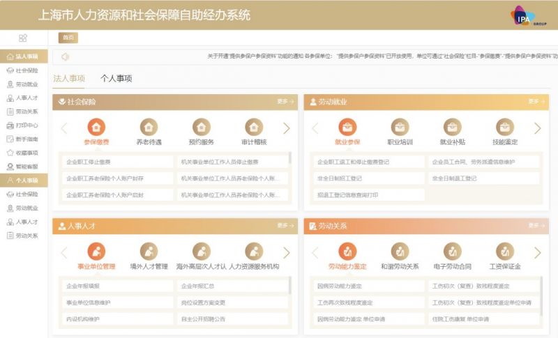The height and width of the screenshot is (338, 558).
Task: Open 工伤再次致残程度鉴定
Action: click(x=369, y=303)
